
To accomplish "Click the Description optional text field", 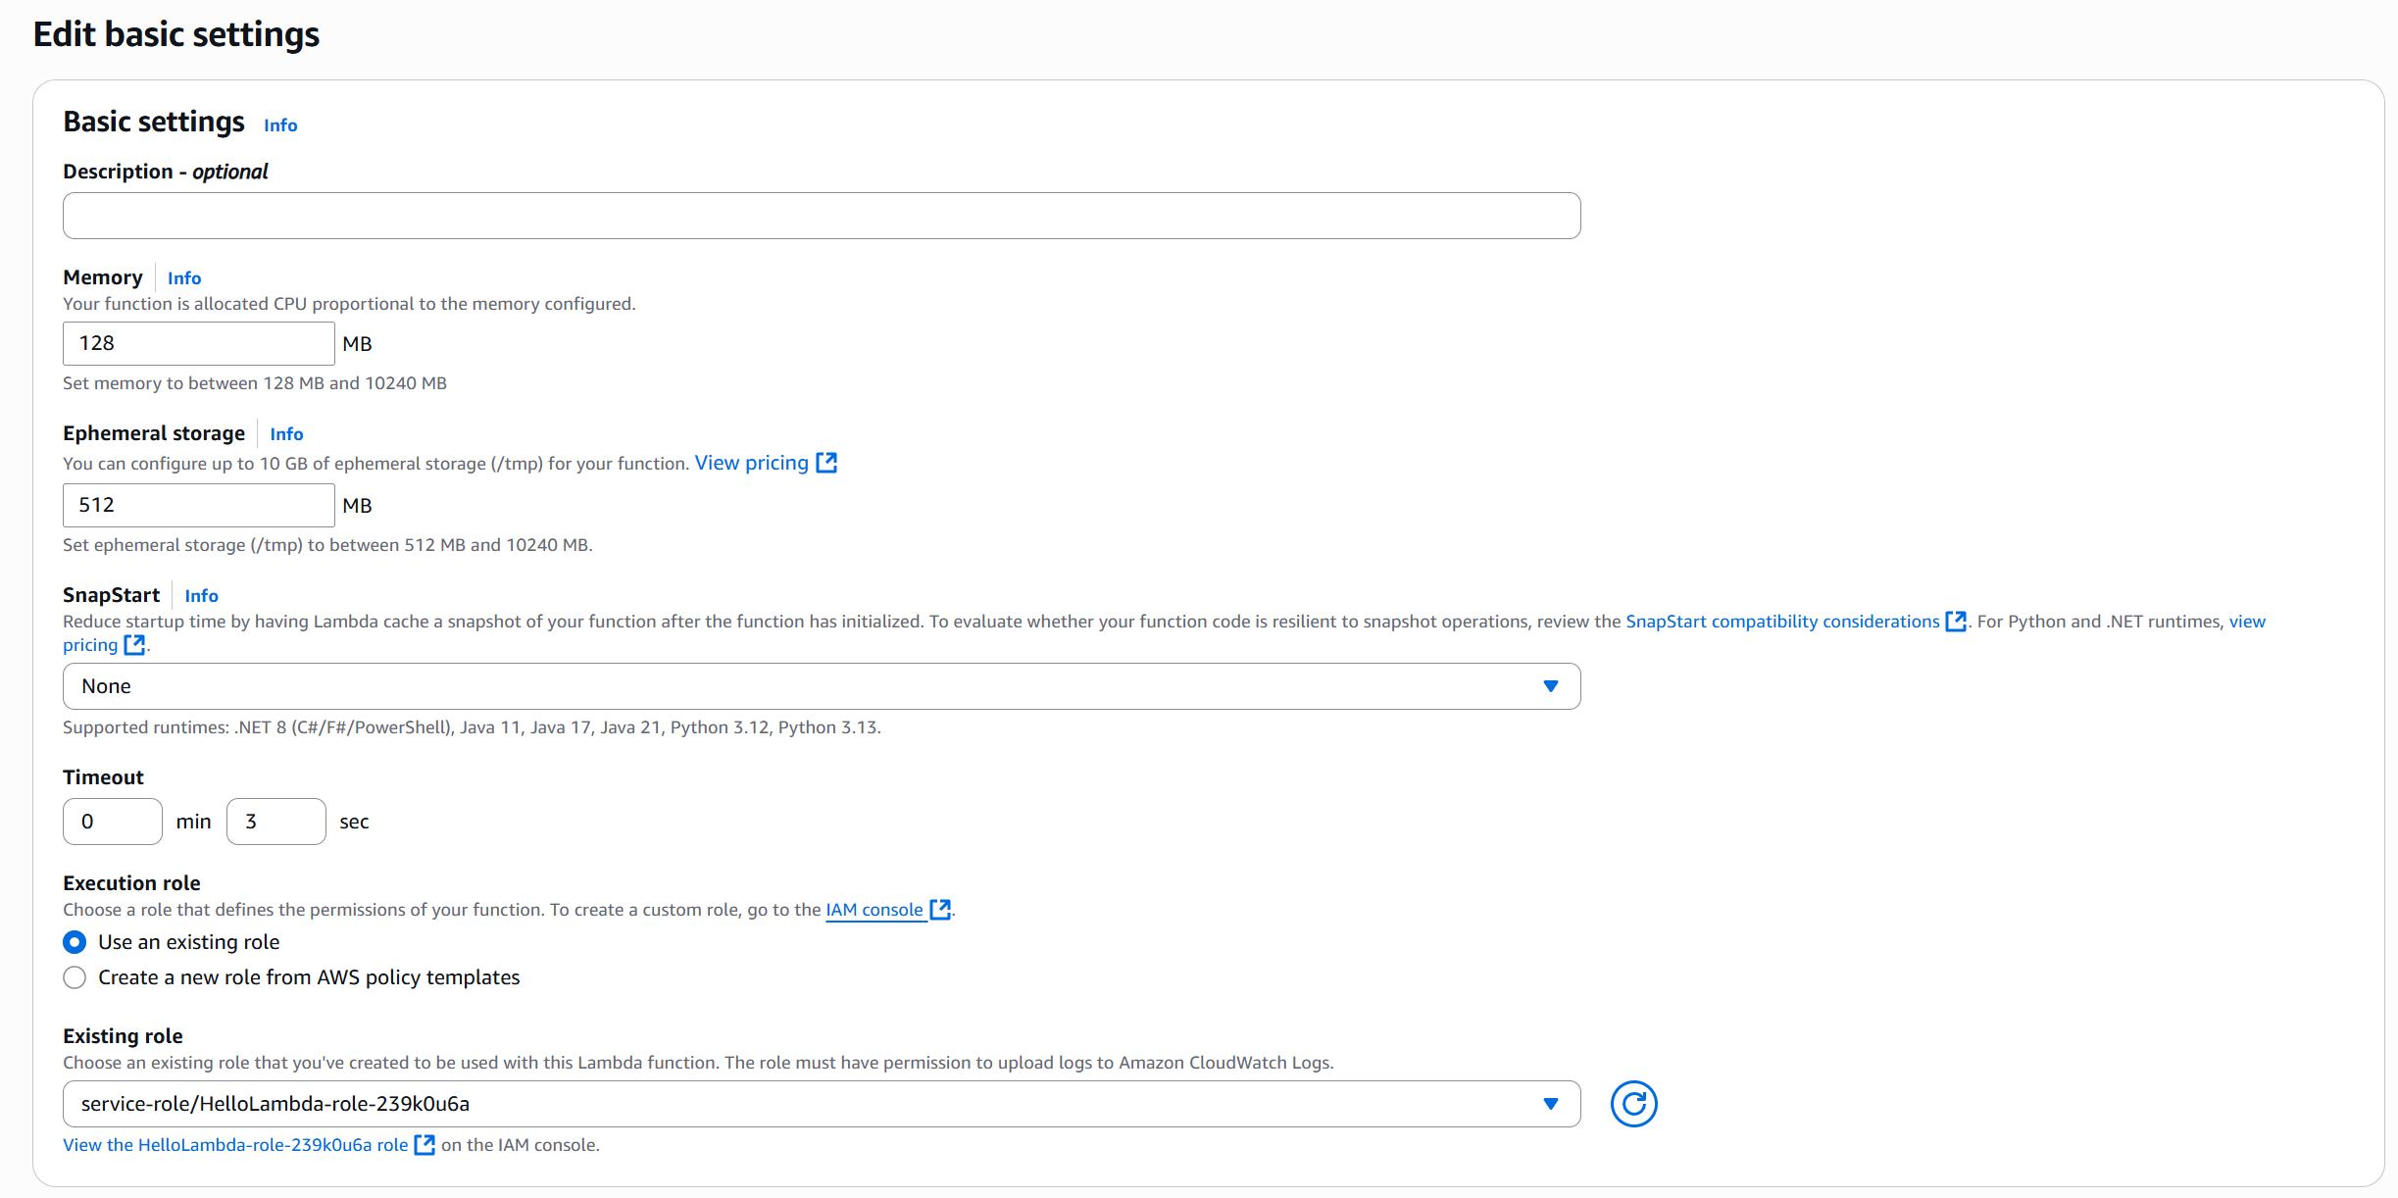I will (821, 216).
